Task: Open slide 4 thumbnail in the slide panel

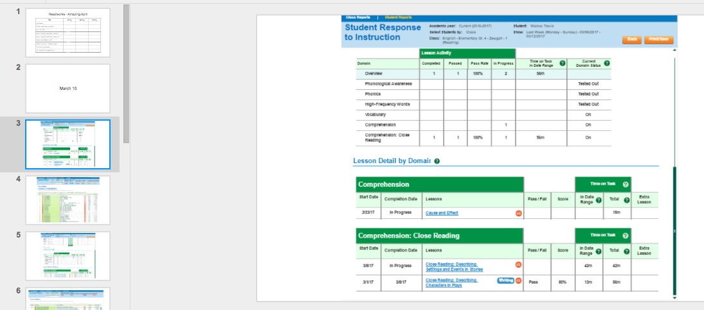Action: pyautogui.click(x=68, y=200)
